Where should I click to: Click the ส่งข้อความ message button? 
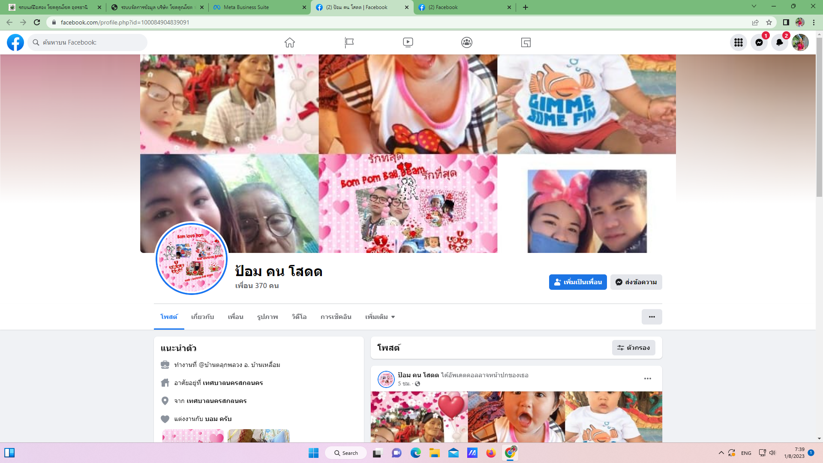tap(636, 282)
